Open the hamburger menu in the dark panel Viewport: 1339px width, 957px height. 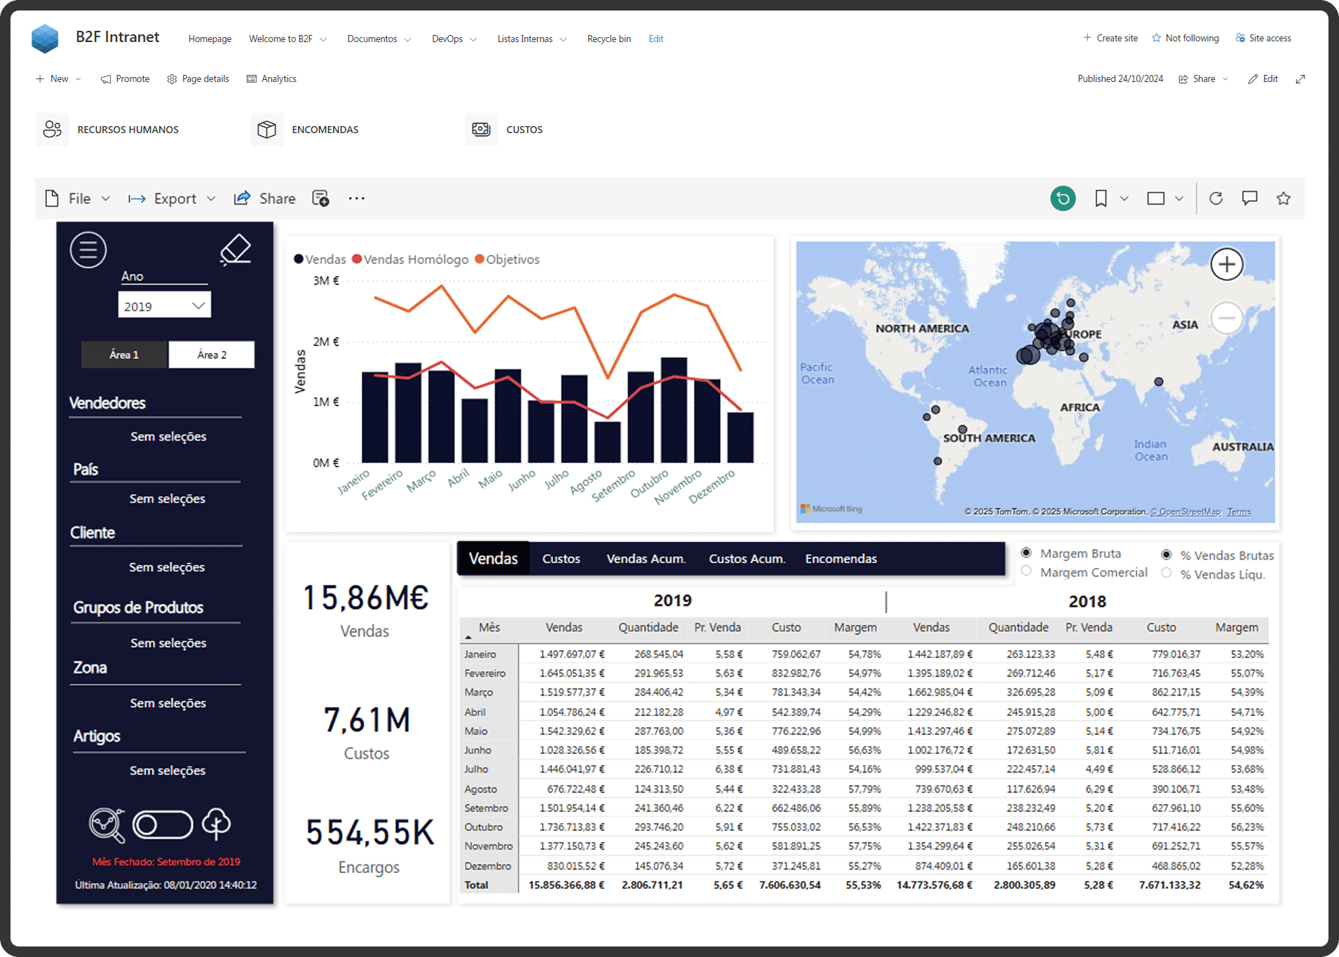point(88,249)
